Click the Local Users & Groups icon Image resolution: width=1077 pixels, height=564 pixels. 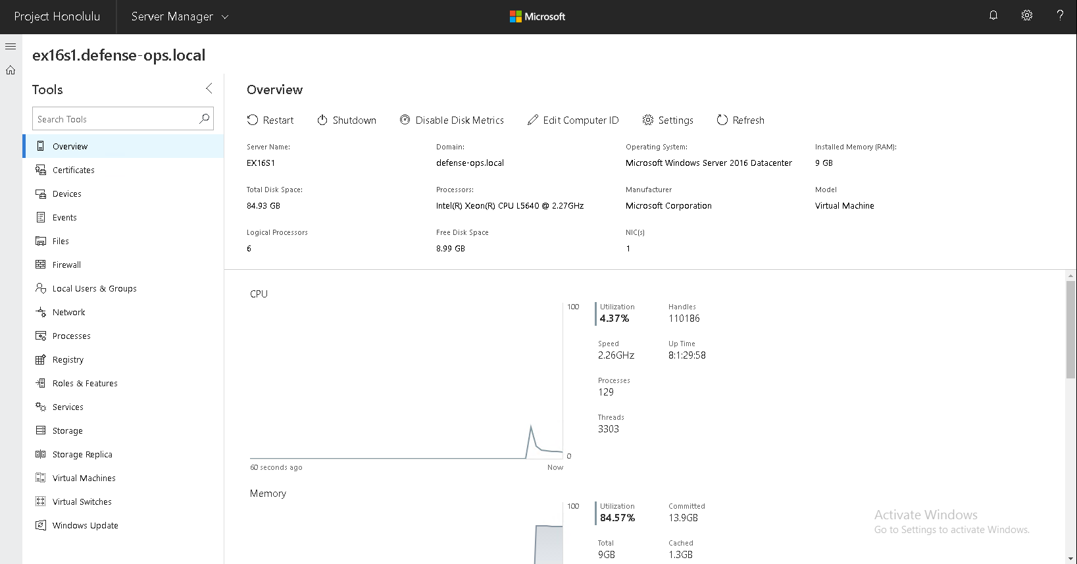coord(41,288)
